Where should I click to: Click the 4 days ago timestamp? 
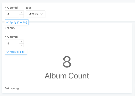[x=14, y=88]
